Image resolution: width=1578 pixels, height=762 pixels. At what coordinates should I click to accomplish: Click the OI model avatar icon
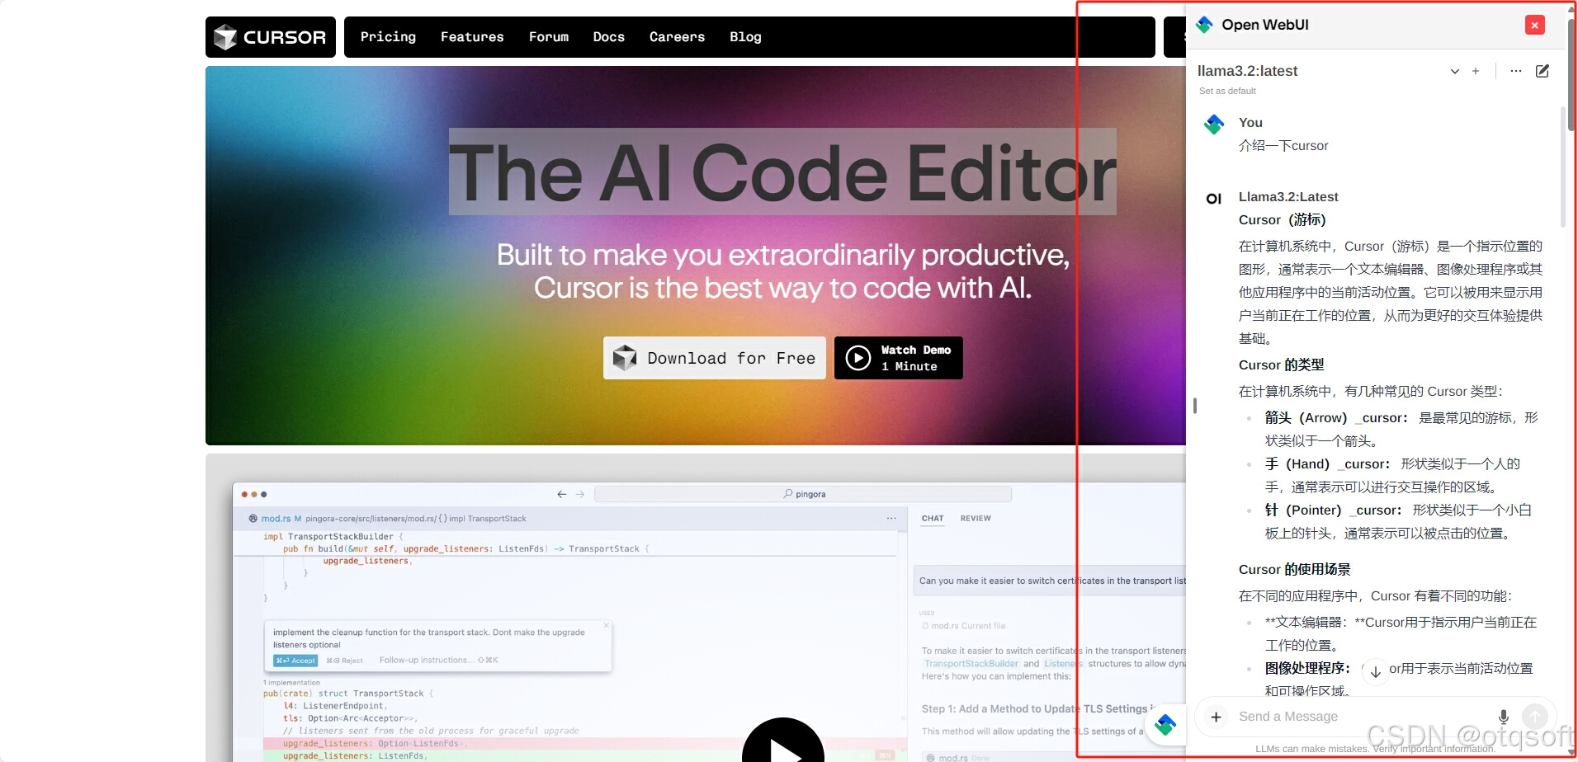click(x=1214, y=199)
